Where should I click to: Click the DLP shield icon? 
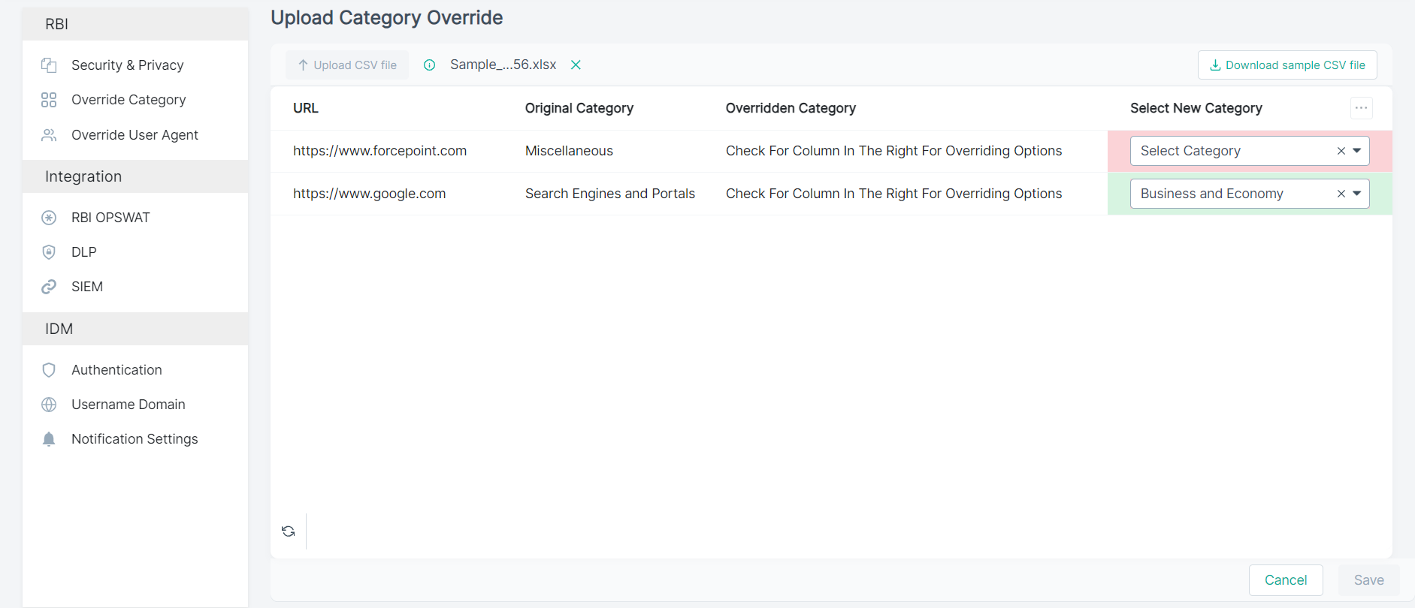(49, 252)
